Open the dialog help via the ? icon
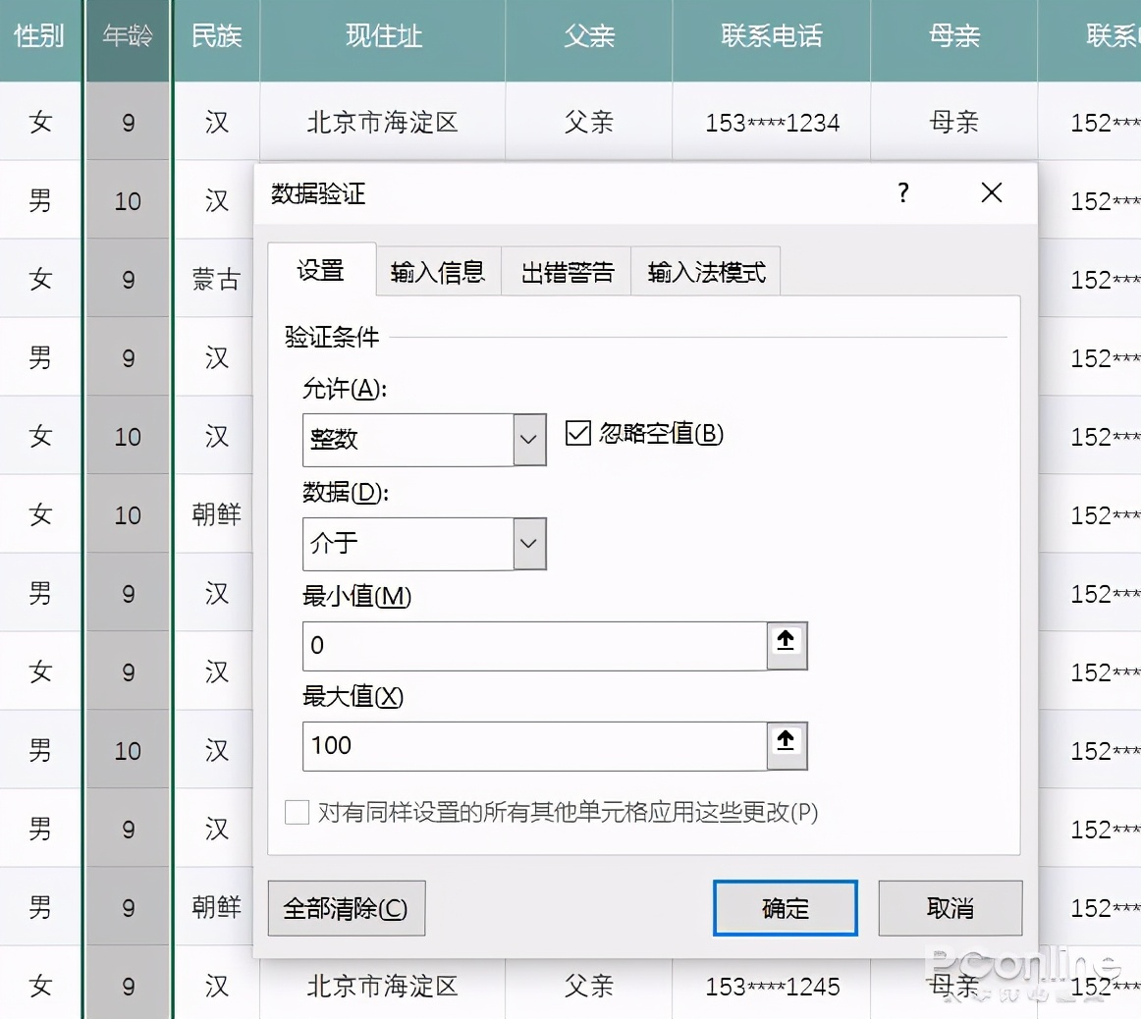1141x1019 pixels. [x=902, y=193]
